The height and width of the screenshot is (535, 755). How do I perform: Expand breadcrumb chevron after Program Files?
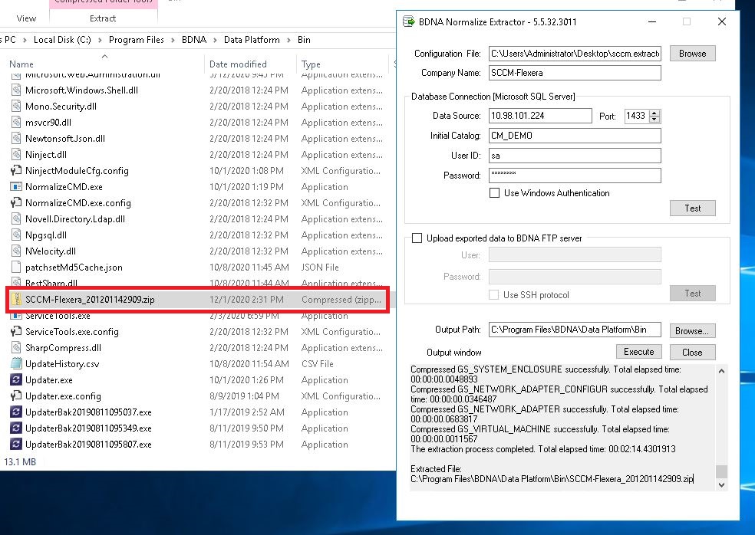point(173,40)
